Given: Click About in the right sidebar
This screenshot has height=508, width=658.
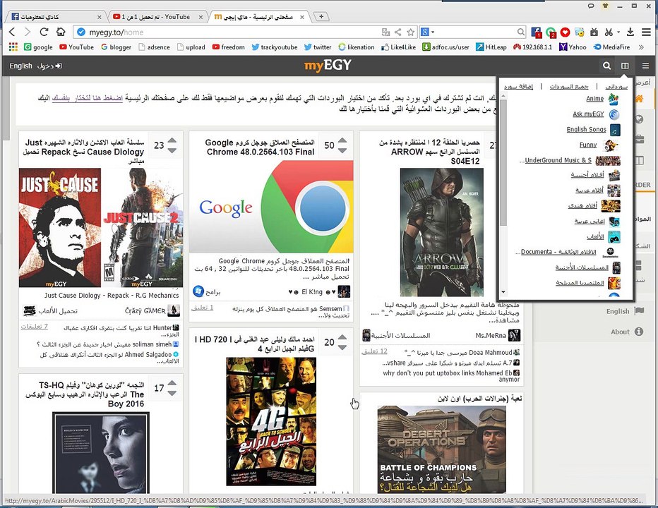Looking at the screenshot, I should point(627,332).
